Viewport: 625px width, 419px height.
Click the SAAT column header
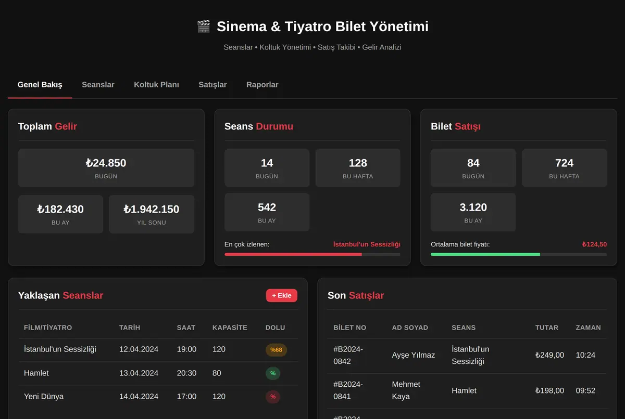tap(186, 328)
